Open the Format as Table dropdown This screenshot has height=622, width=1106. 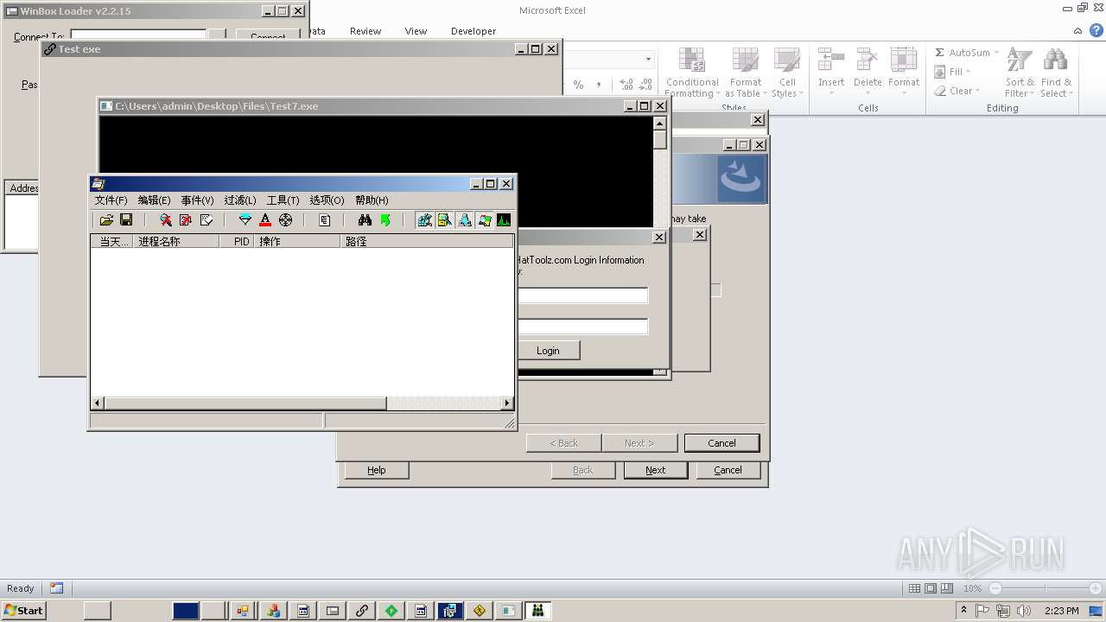point(745,73)
